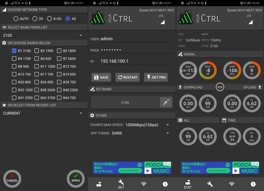This screenshot has height=191, width=264.
Task: Check B44 700 band option
Action: click(59, 98)
